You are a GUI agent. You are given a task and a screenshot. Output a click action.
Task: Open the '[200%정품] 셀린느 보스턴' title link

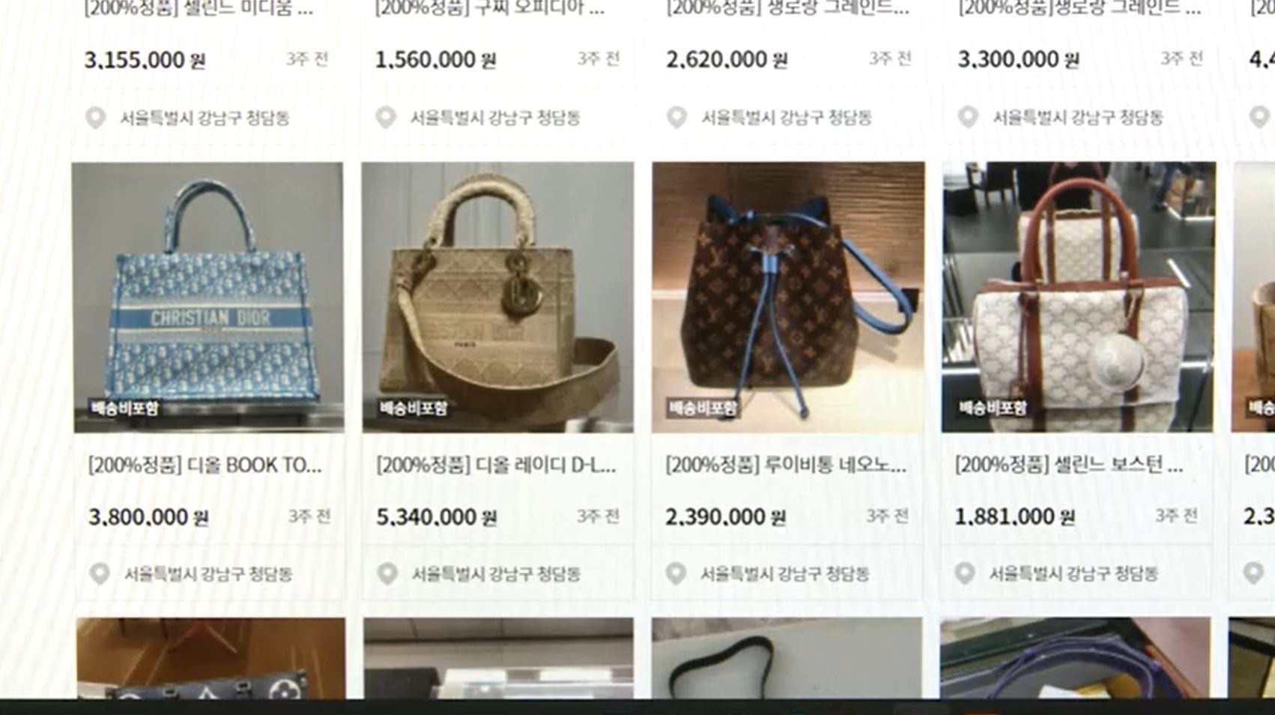(1069, 465)
